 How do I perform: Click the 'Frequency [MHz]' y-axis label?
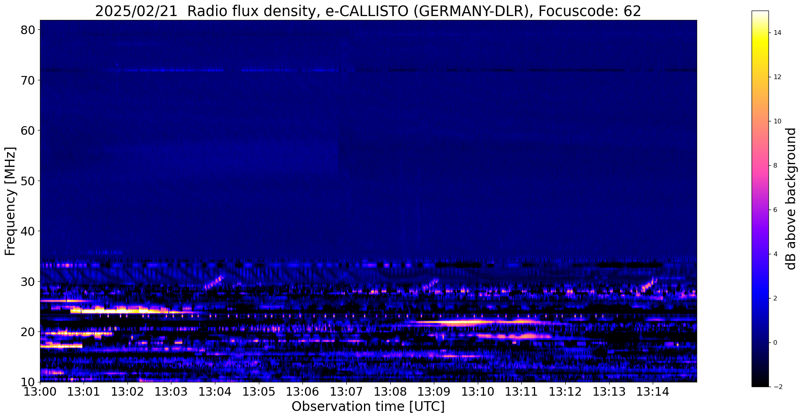tap(10, 201)
